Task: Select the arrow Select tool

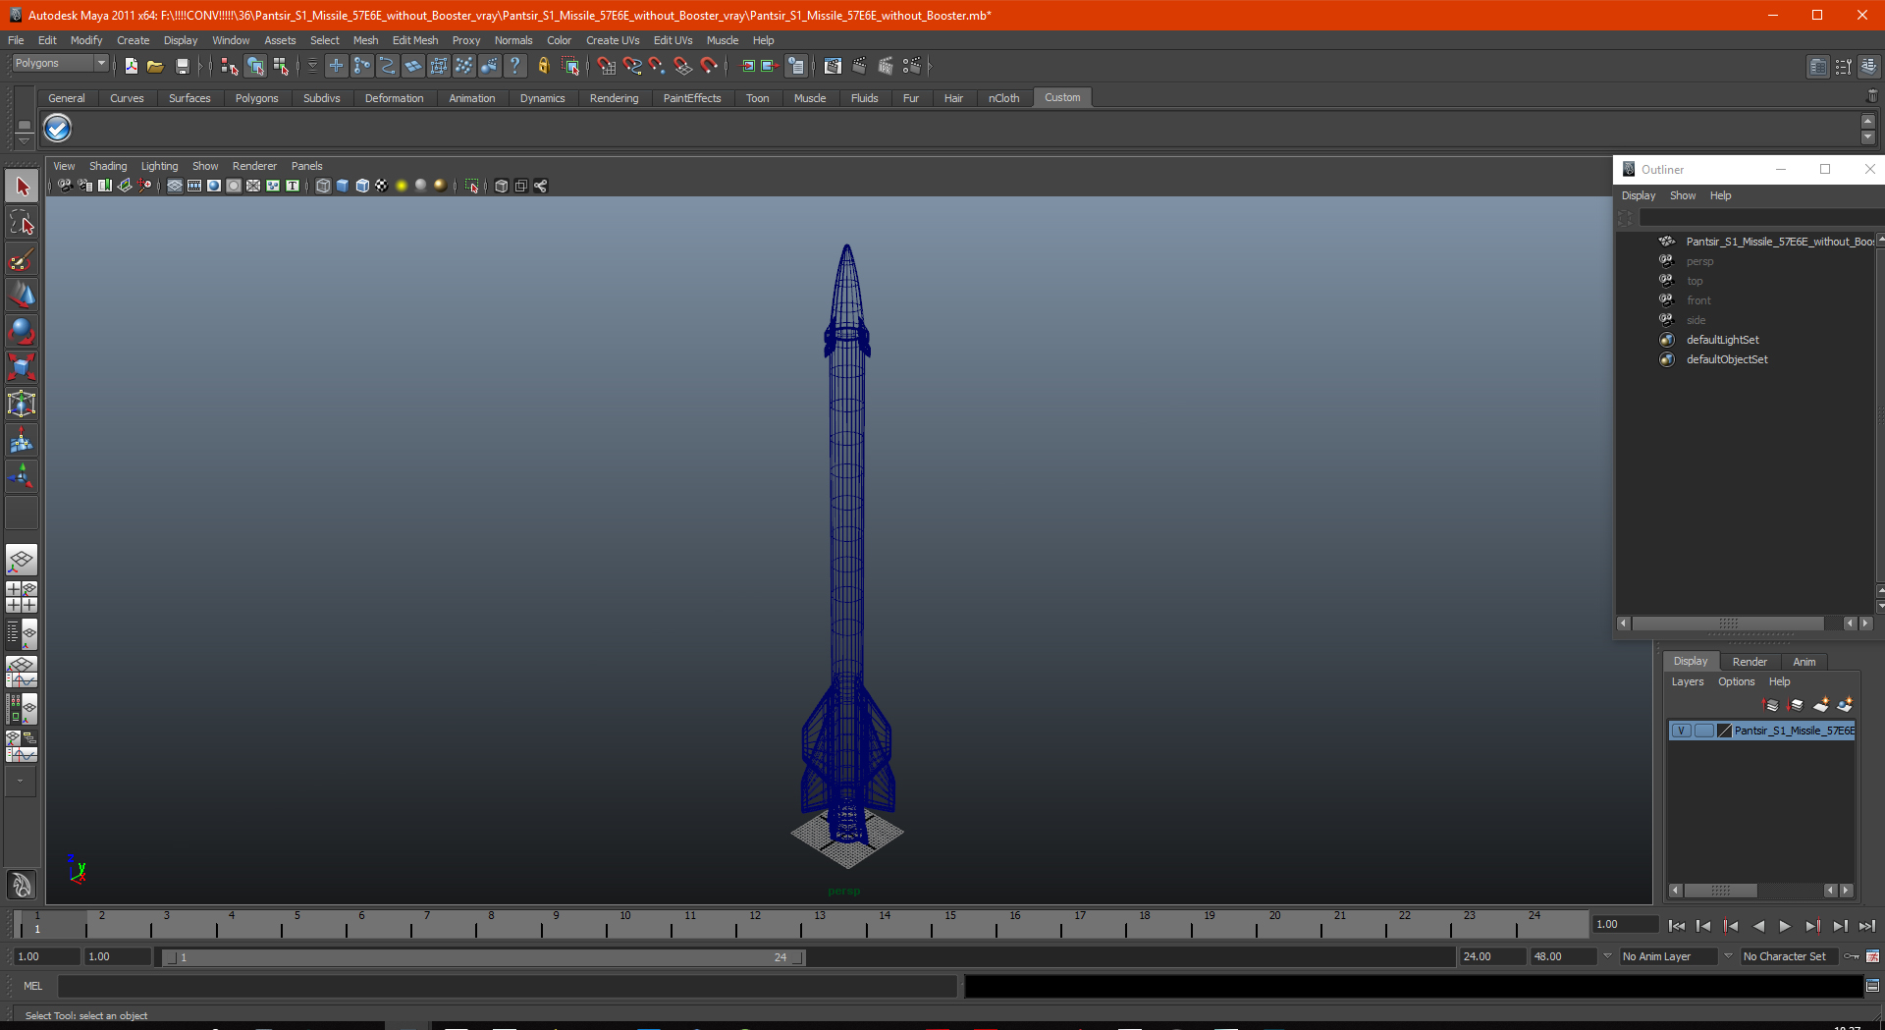Action: pos(22,187)
